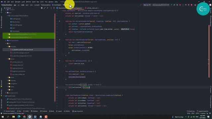Expand the values folder node
This screenshot has width=212, height=119.
(7, 87)
